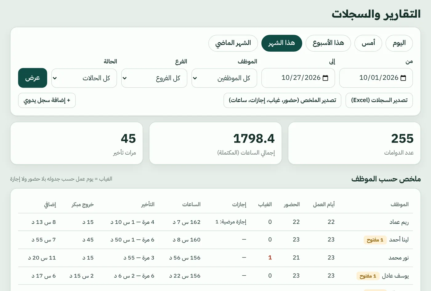Viewport: 431px width, 291px height.
Task: Select employee name نور محمد
Action: pyautogui.click(x=399, y=258)
